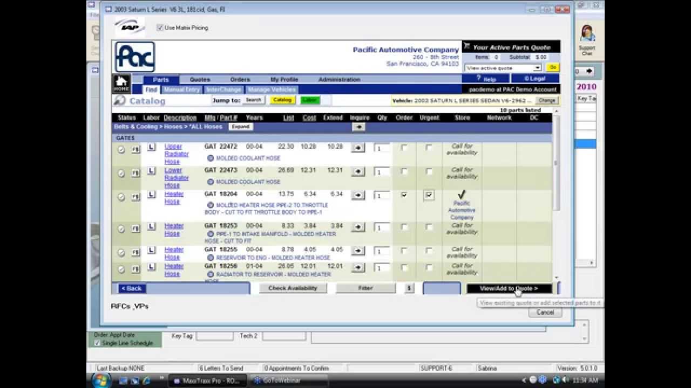Open the Administration tab
The width and height of the screenshot is (691, 388).
(339, 79)
